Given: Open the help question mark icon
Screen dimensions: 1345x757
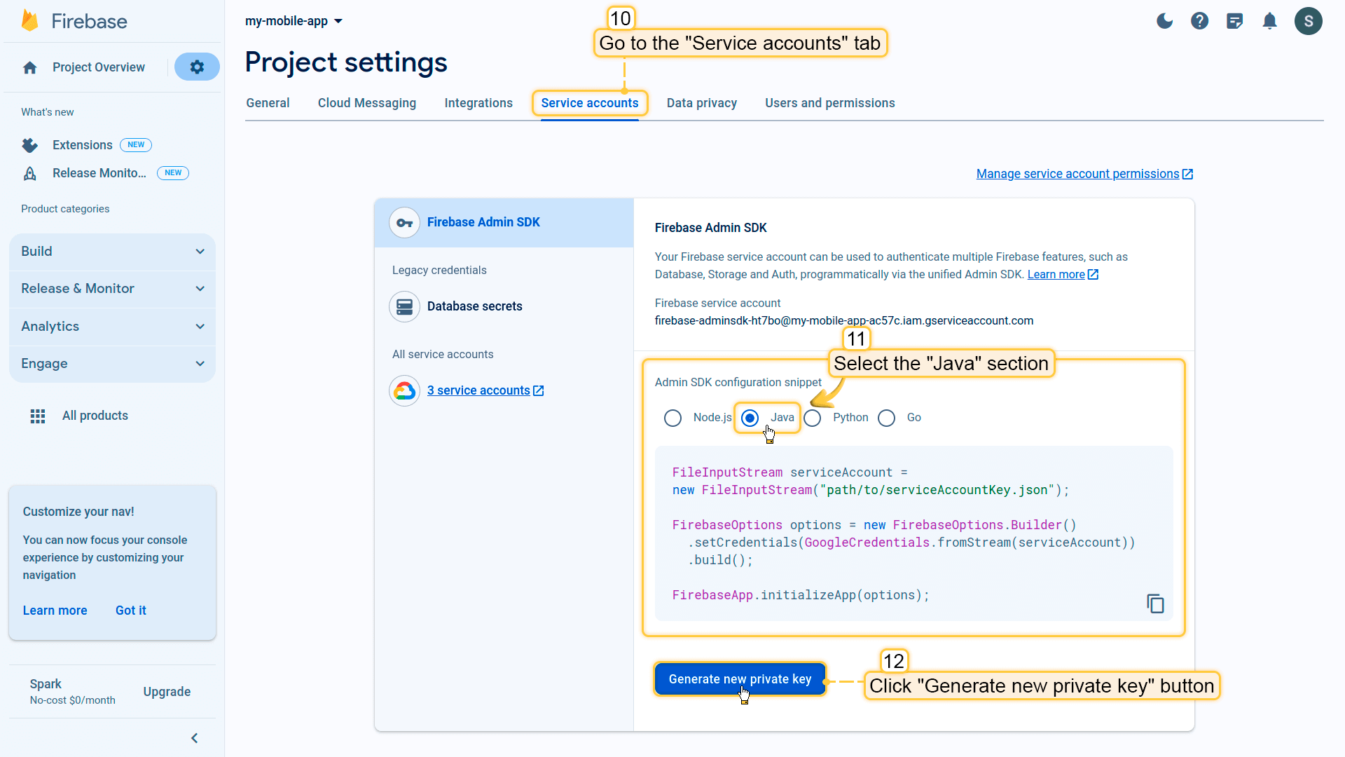Looking at the screenshot, I should [1199, 21].
